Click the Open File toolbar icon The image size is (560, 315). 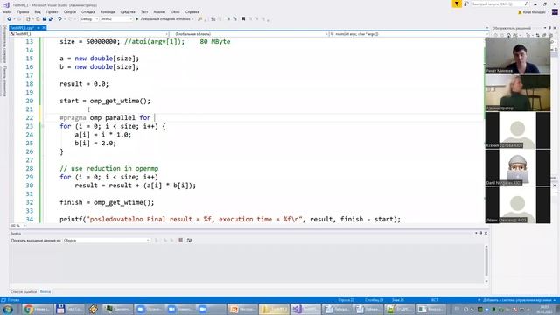click(x=37, y=19)
